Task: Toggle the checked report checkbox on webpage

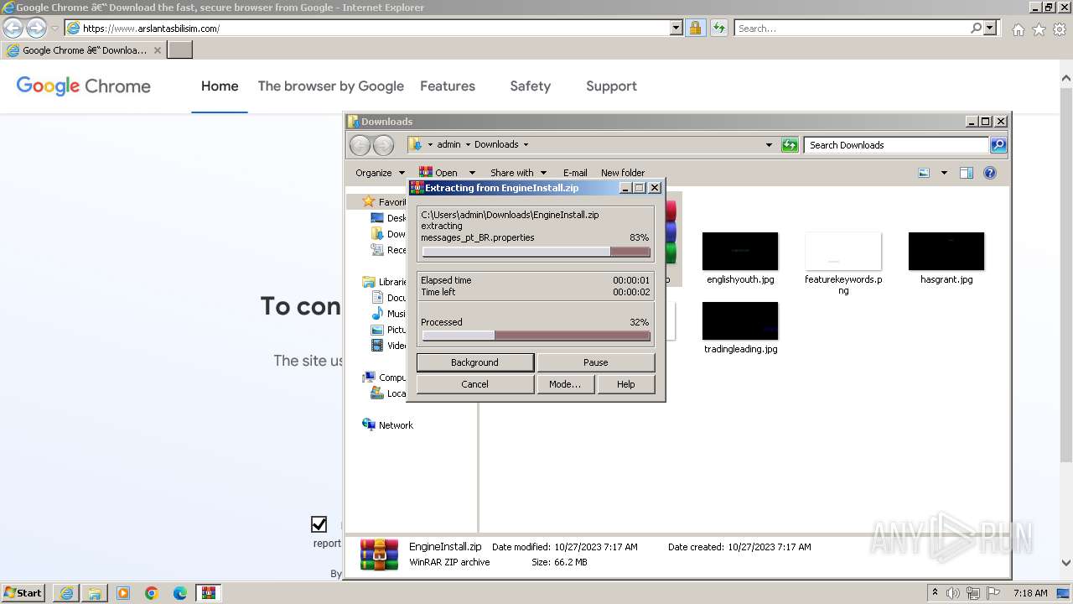Action: [x=319, y=524]
